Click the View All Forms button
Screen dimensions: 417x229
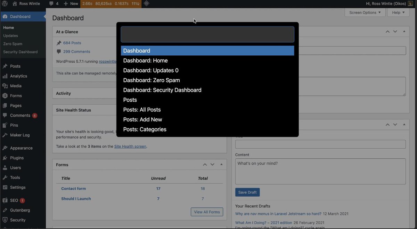(207, 212)
